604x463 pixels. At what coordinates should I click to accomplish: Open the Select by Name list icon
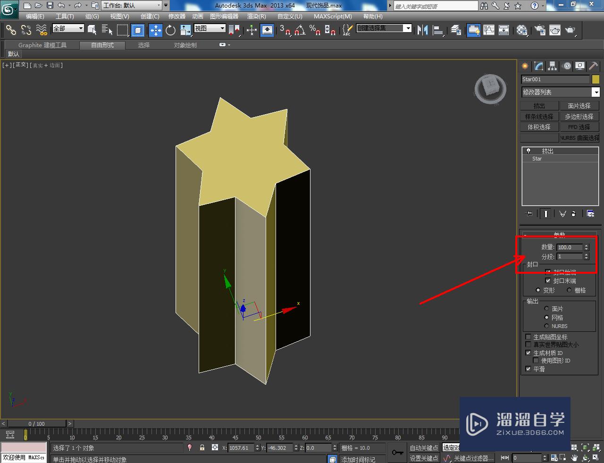pos(107,30)
